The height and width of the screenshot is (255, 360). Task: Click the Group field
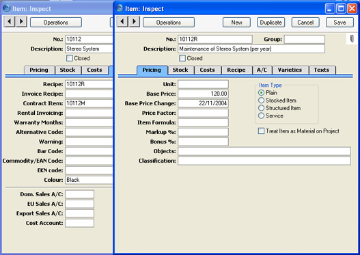point(305,39)
